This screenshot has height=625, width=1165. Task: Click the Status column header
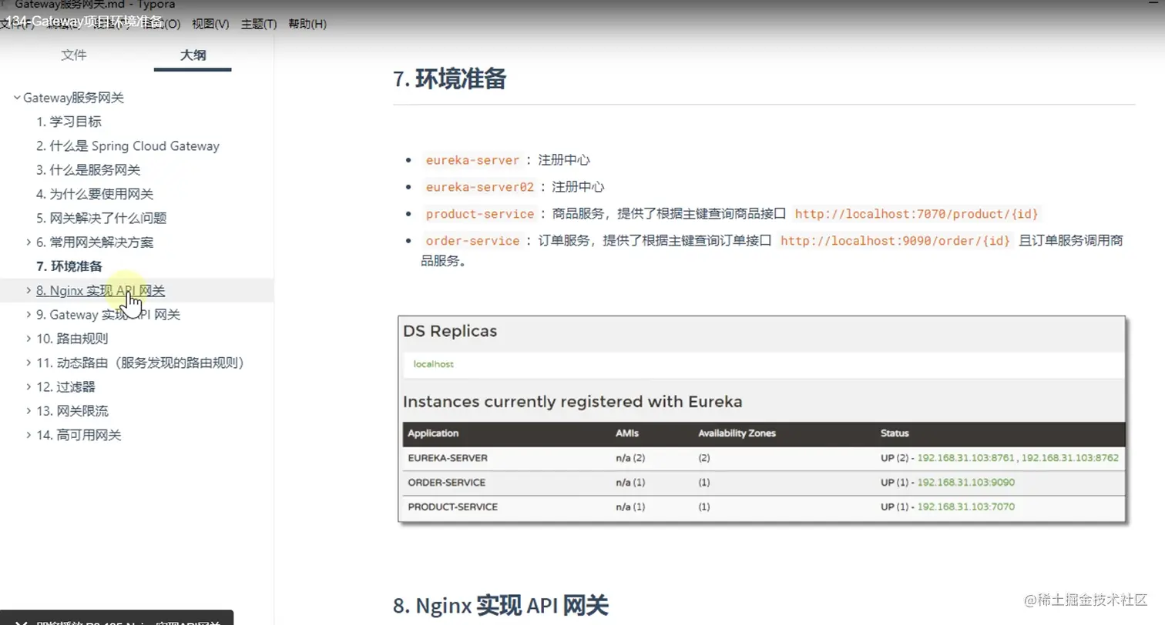pos(895,433)
